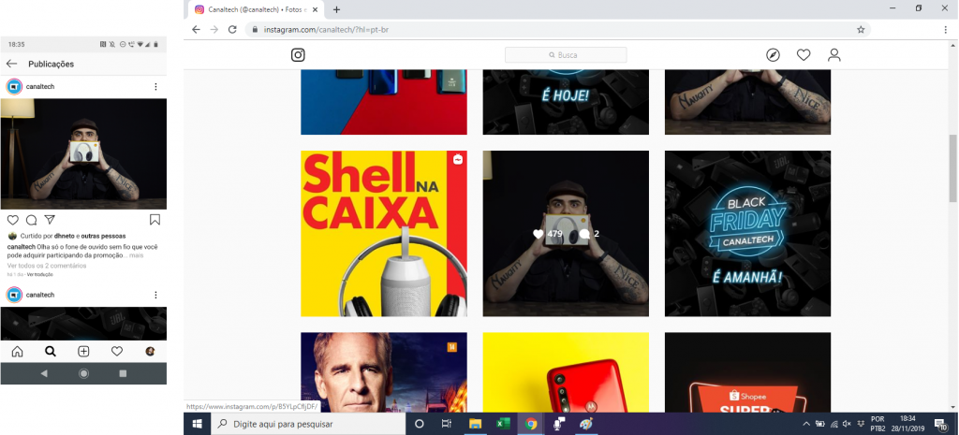Screen dimensions: 959x435
Task: Open File Explorer from the taskbar
Action: click(475, 424)
